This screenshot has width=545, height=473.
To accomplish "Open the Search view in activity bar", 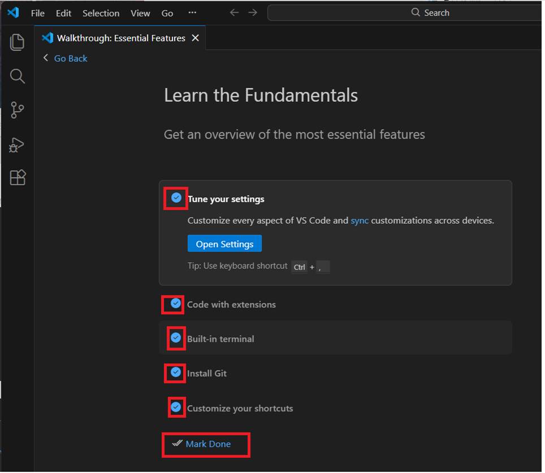I will click(18, 76).
